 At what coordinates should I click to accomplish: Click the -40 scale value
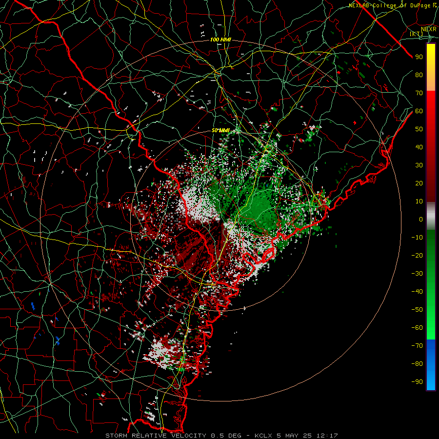(417, 292)
